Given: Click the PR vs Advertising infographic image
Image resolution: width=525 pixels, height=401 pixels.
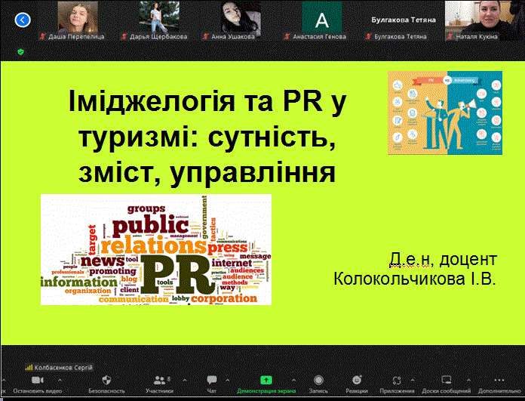Looking at the screenshot, I should (x=445, y=113).
